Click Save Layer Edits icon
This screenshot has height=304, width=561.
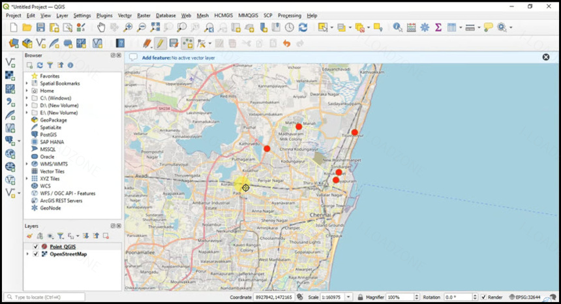[174, 44]
